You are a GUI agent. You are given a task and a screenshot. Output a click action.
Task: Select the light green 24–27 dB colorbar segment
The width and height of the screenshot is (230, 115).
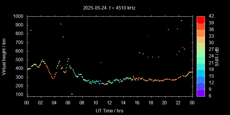coord(201,53)
